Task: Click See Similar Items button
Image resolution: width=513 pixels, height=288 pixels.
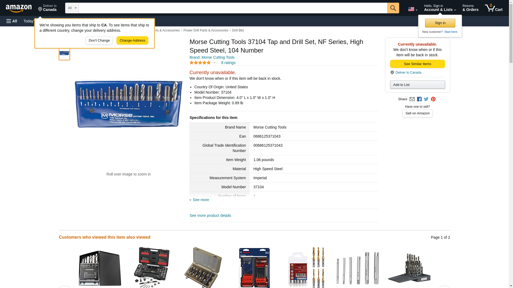Action: click(x=417, y=64)
